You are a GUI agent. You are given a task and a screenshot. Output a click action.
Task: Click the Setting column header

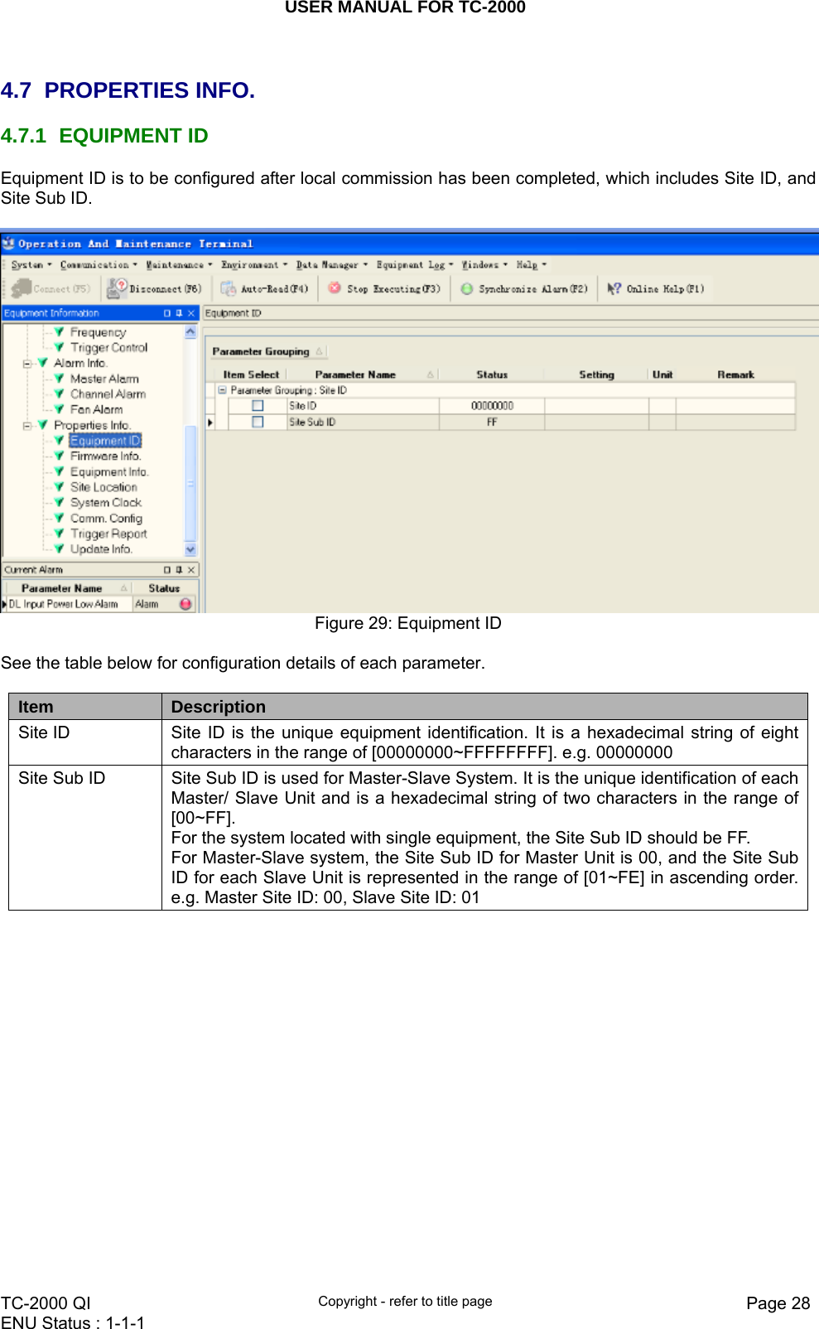pyautogui.click(x=596, y=375)
